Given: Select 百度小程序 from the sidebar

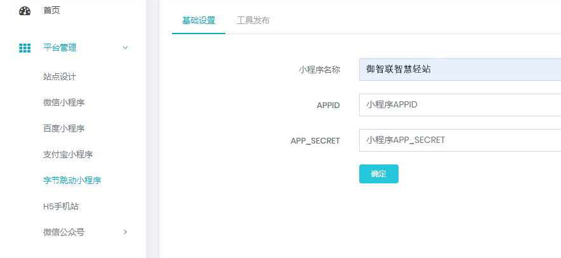Looking at the screenshot, I should (63, 128).
